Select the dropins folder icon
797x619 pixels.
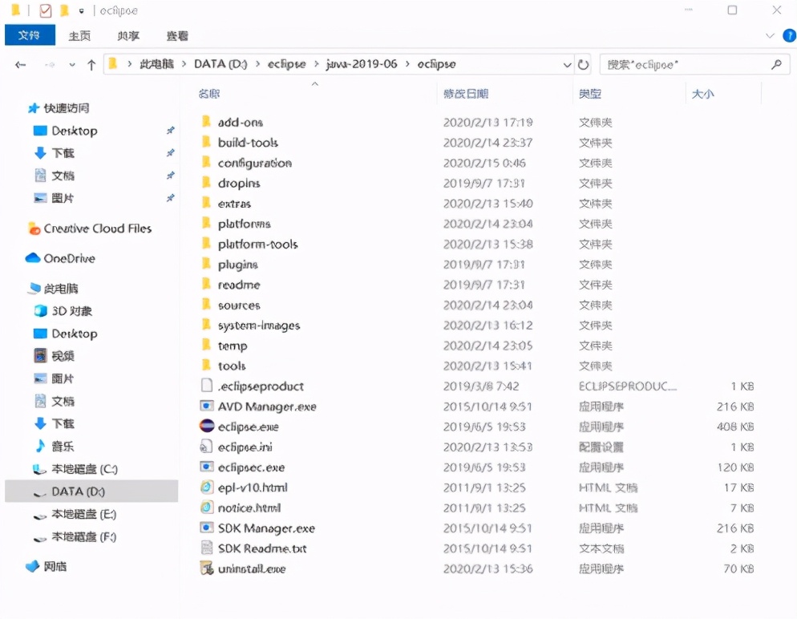click(206, 183)
